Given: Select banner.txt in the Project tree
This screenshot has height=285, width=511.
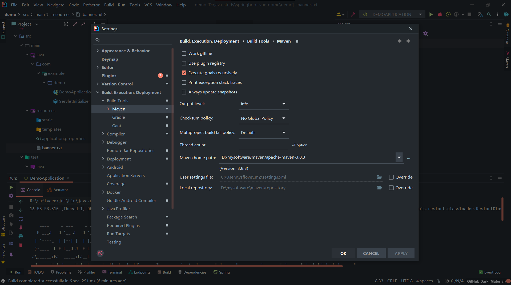Looking at the screenshot, I should click(x=52, y=148).
